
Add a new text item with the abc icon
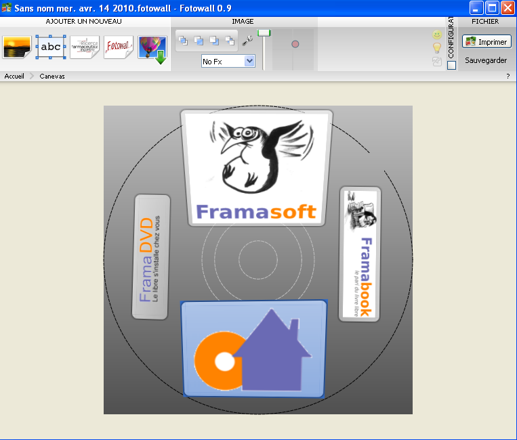tap(50, 47)
